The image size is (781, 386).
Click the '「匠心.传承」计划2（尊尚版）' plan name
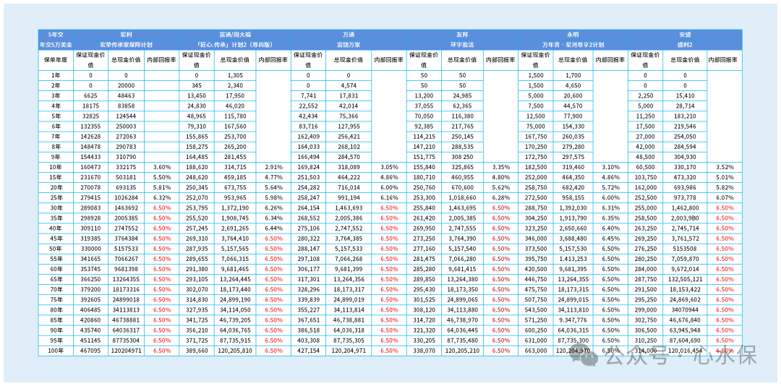(234, 44)
